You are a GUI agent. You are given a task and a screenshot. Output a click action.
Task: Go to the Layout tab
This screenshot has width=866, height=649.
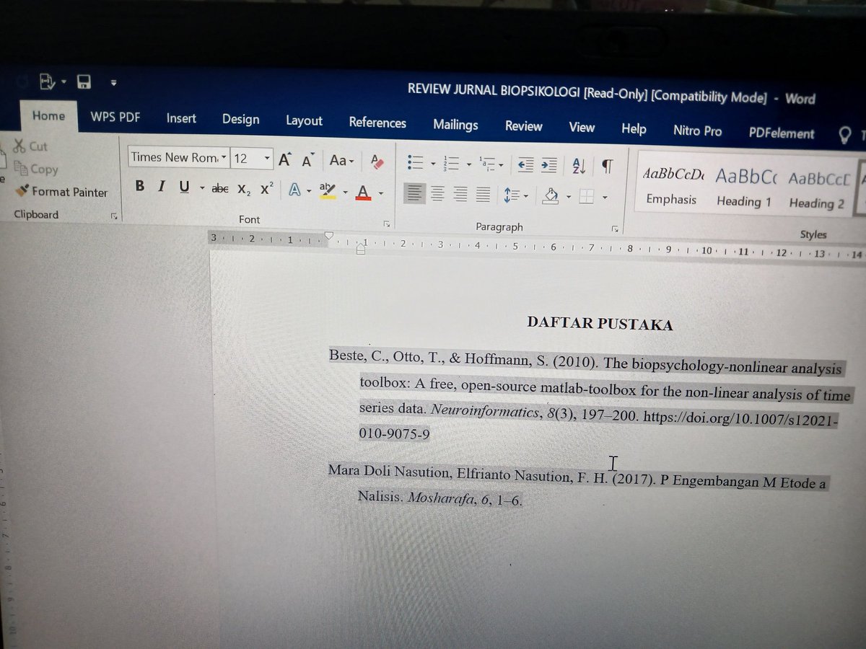coord(304,121)
